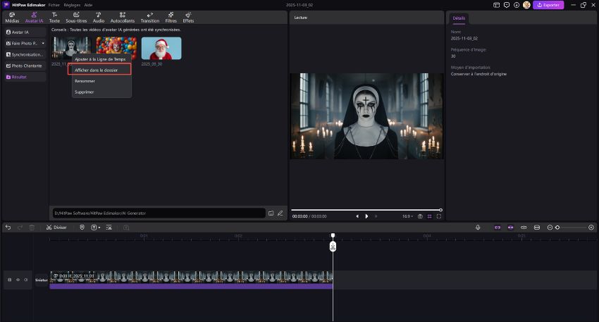
Task: Click the zoom-out minus icon on timeline
Action: coord(550,228)
